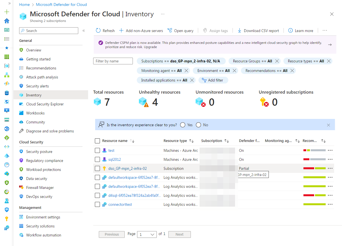Click Learn more info icon button
This screenshot has width=342, height=246.
tap(290, 31)
